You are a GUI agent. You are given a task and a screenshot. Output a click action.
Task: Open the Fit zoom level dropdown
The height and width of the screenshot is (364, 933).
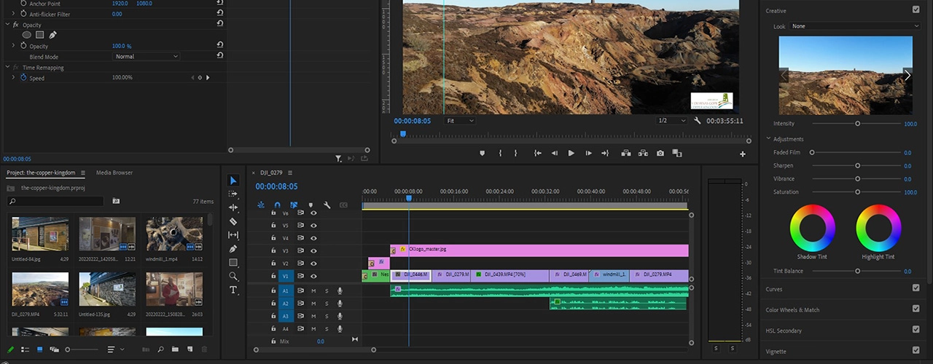click(x=460, y=121)
